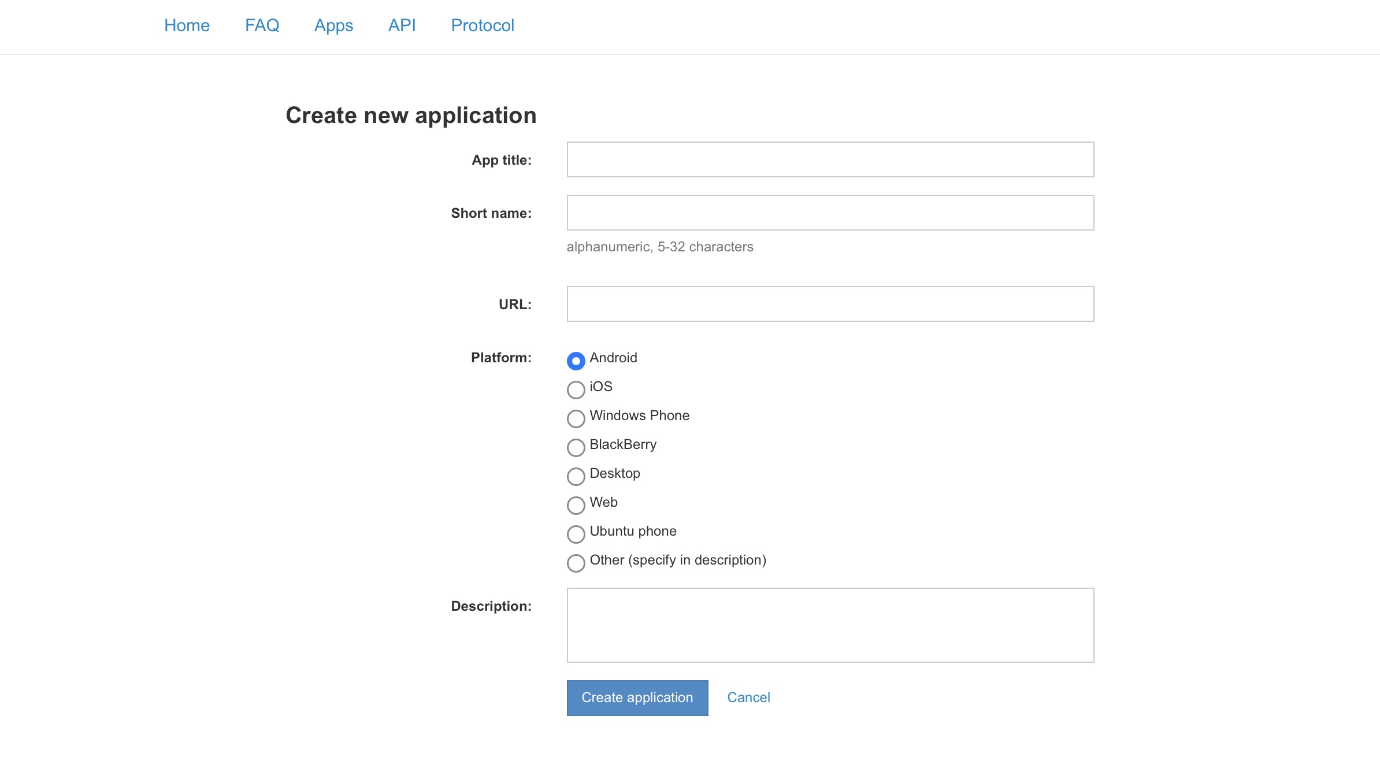1380x761 pixels.
Task: Open the Protocol page link
Action: point(482,25)
